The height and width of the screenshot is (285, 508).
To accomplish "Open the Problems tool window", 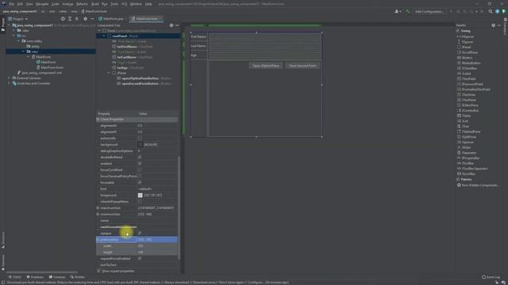I will tap(35, 277).
